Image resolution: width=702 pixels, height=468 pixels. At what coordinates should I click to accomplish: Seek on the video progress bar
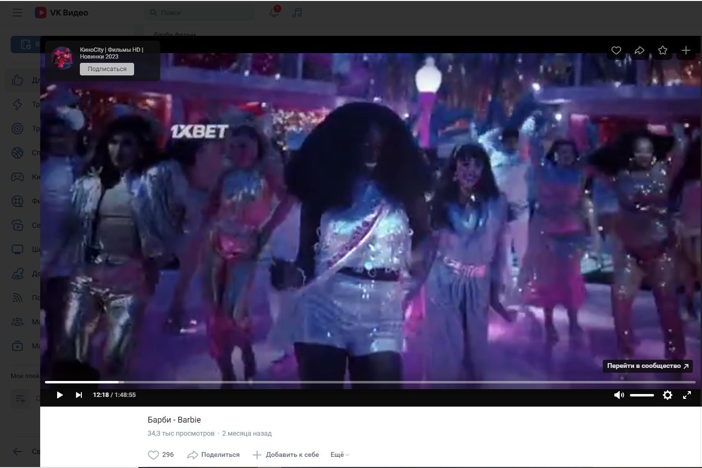(x=370, y=382)
